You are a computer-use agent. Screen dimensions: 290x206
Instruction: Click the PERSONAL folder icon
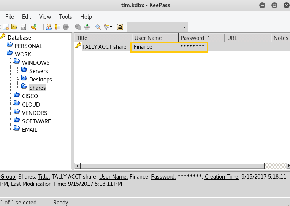click(10, 45)
